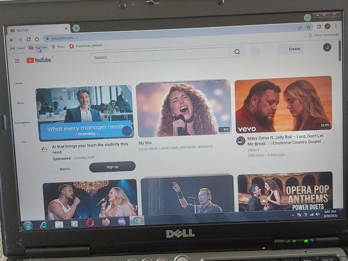Click into the YouTube Search field

point(160,56)
